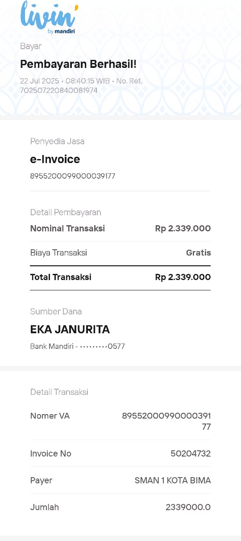Select the Jumlah value 2339000.0
Image resolution: width=241 pixels, height=541 pixels.
coord(188,507)
